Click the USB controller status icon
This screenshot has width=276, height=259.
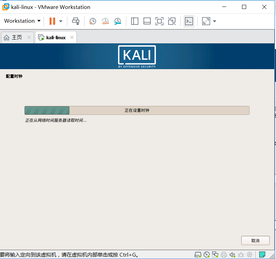click(241, 255)
